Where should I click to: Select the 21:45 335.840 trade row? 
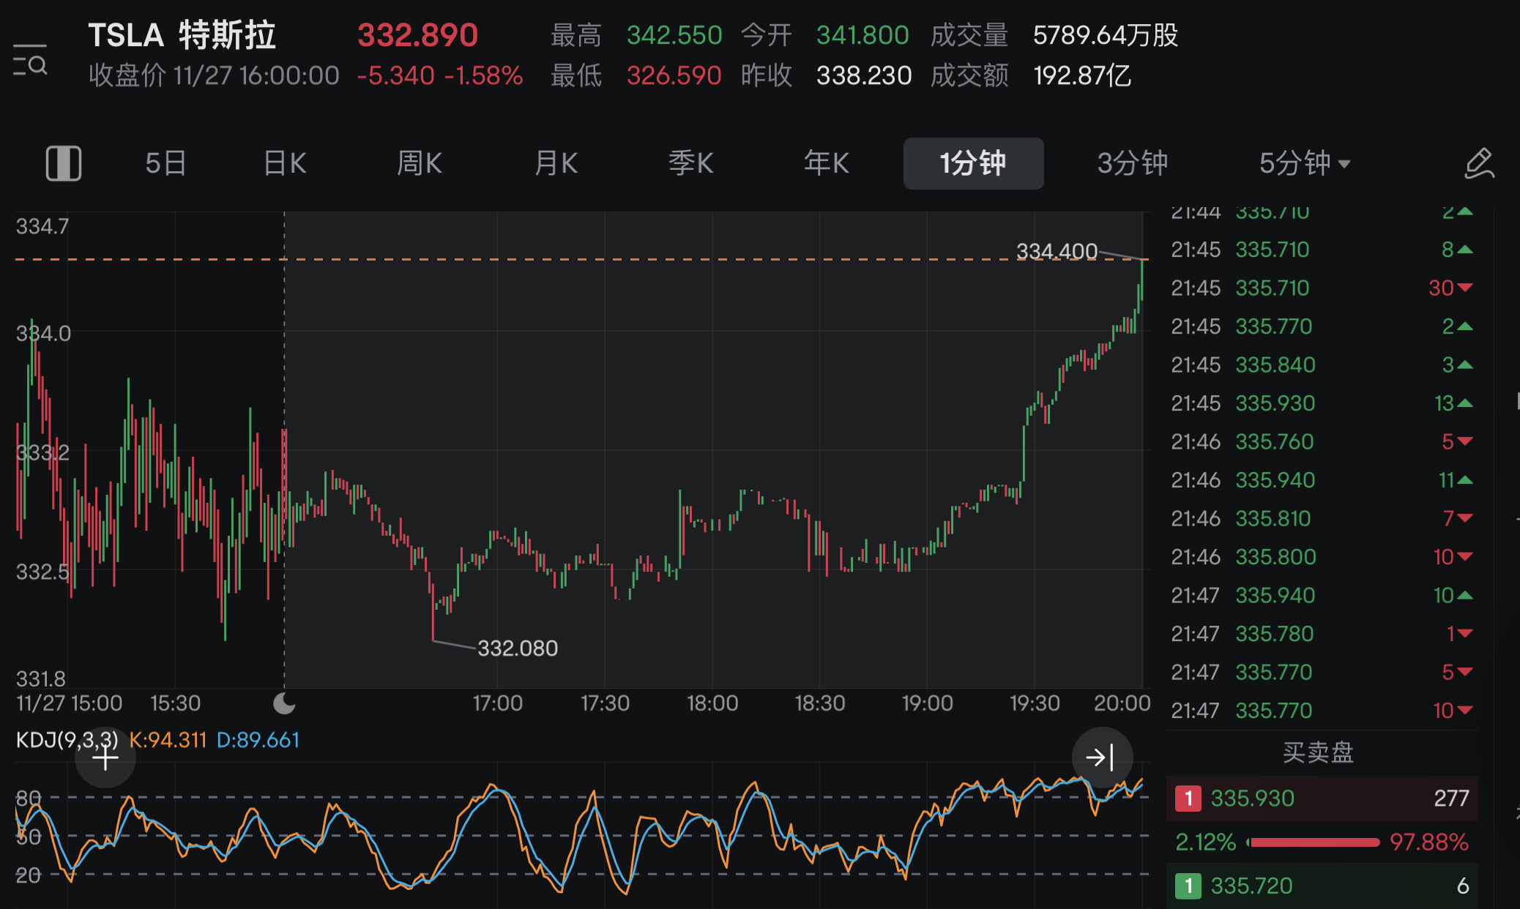point(1322,364)
